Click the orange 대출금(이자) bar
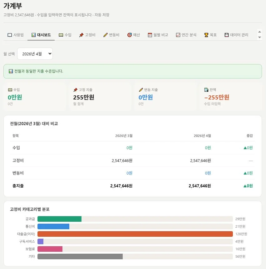This screenshot has height=269, width=266. point(135,234)
